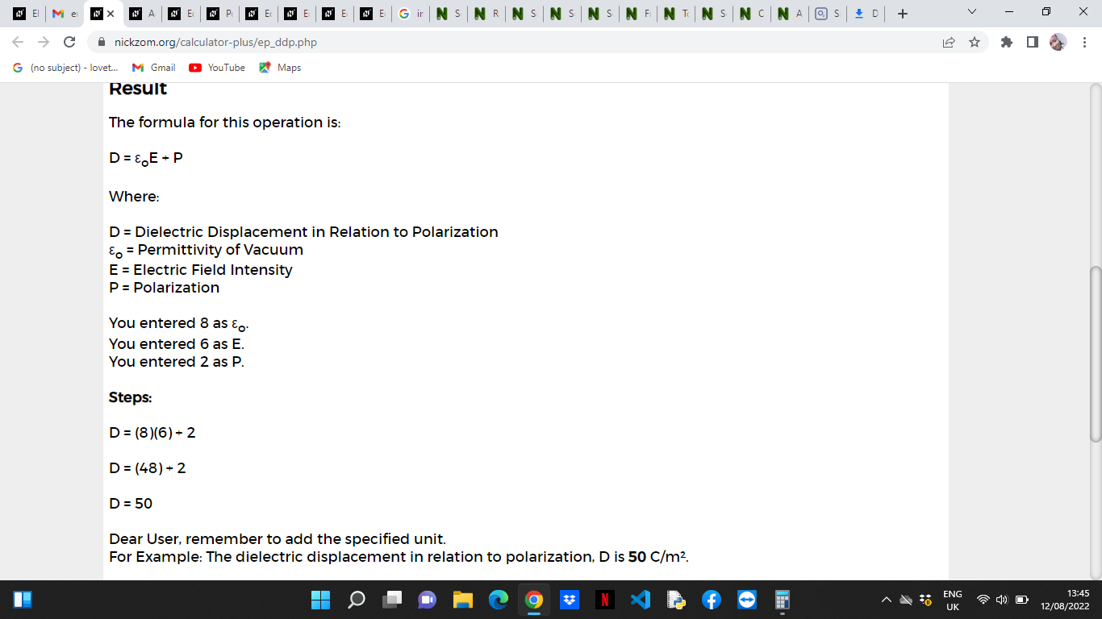View site info via the padlock icon
1102x619 pixels.
point(102,42)
